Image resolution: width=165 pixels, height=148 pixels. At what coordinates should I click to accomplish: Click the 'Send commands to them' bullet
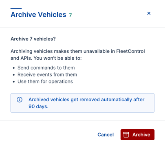pos(46,67)
